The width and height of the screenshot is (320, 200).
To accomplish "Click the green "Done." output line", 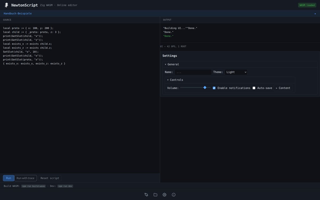I will coord(168,36).
